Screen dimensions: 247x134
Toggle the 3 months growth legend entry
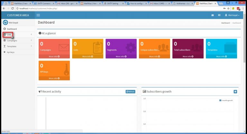click(x=226, y=100)
